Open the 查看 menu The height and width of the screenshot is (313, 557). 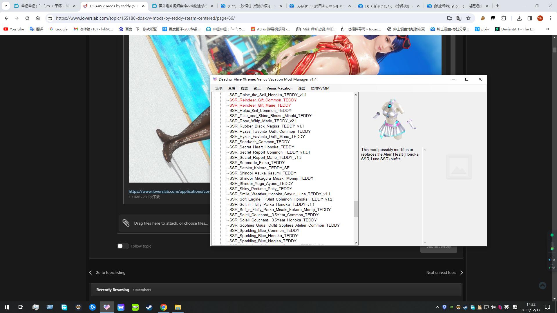232,88
